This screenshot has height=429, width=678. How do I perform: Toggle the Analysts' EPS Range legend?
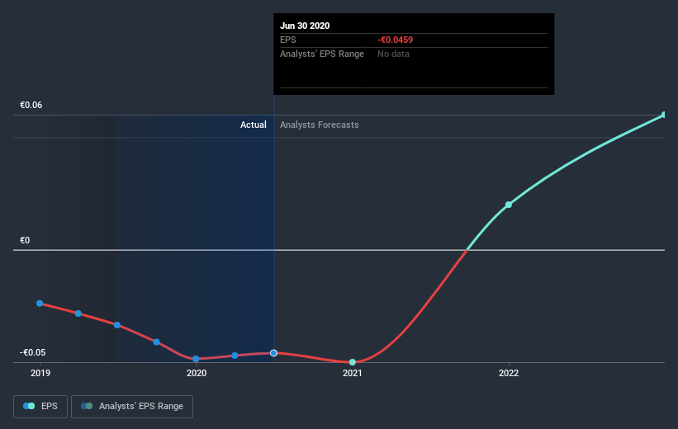pos(132,407)
